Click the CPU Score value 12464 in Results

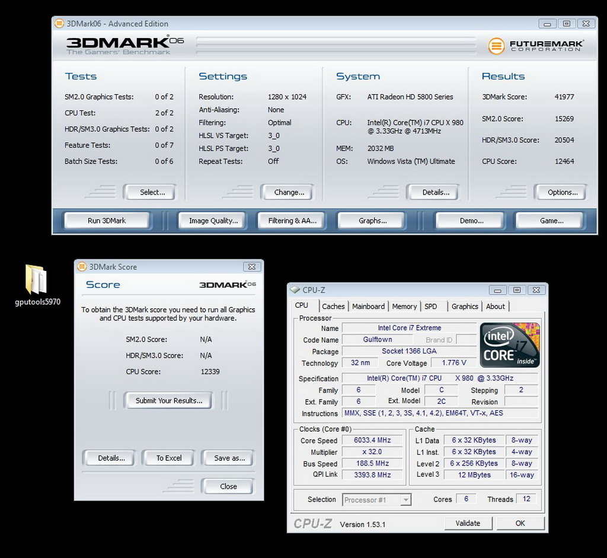(564, 161)
